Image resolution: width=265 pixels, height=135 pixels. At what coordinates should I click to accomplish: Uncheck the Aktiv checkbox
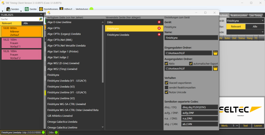click(x=167, y=63)
